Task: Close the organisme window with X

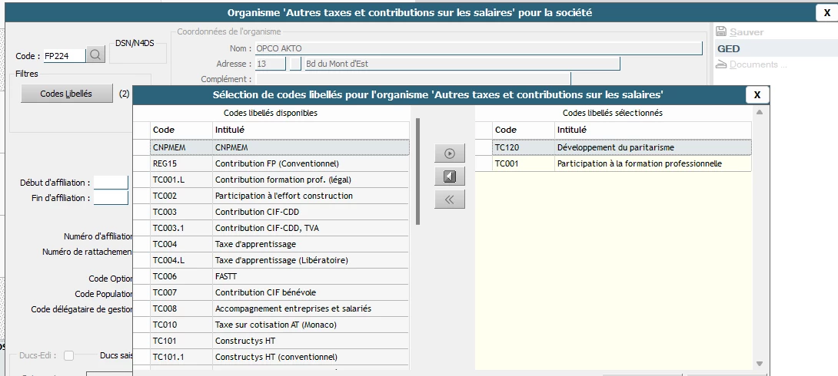Action: pos(826,12)
